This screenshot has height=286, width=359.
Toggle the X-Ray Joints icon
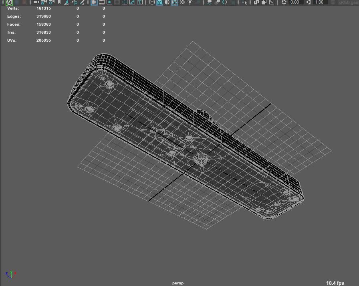tap(272, 2)
